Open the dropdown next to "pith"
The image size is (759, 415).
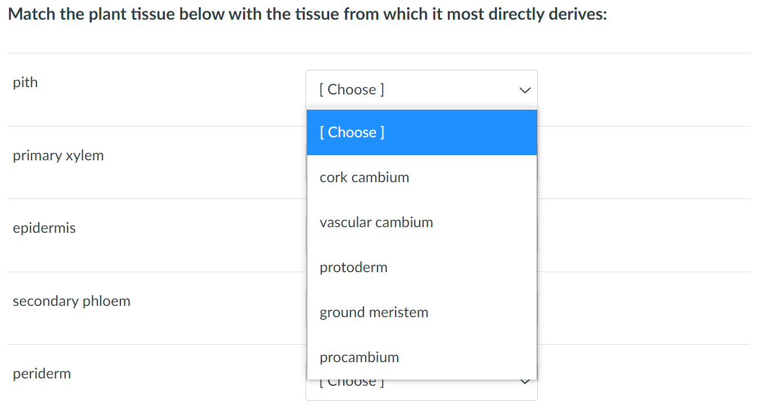click(x=421, y=89)
